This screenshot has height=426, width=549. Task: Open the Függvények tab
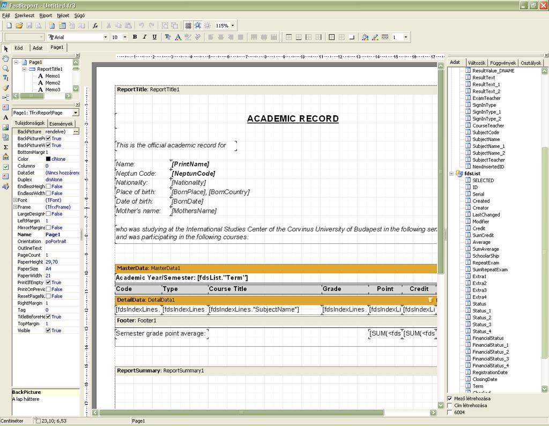click(x=503, y=63)
